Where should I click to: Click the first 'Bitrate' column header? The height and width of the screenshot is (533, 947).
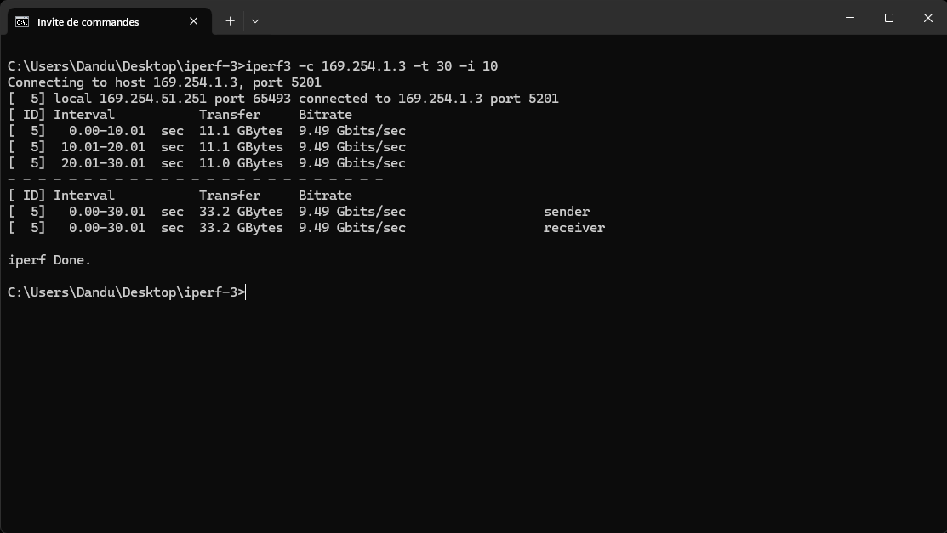[325, 115]
